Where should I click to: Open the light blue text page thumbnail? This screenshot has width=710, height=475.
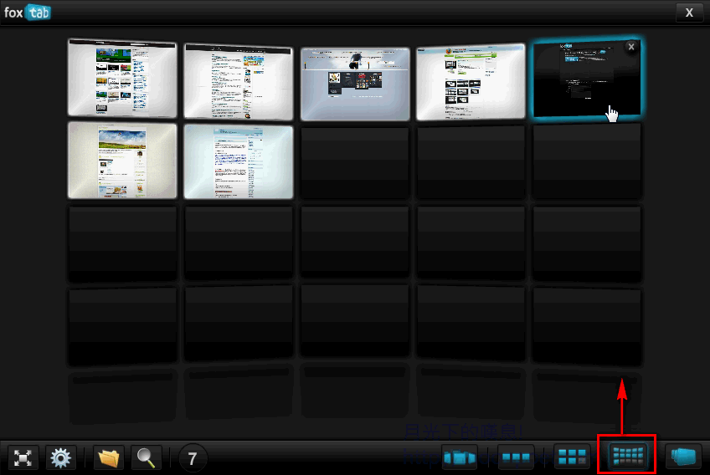238,162
